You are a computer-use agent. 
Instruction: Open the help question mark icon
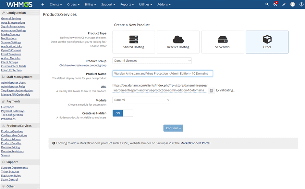tap(301, 4)
